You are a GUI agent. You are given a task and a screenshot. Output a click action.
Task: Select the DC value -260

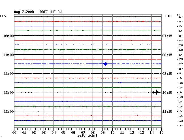click(180, 31)
